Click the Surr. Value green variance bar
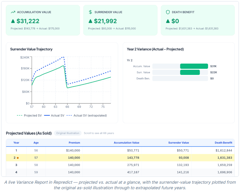Screen dimensions: 240x192 (190, 72)
